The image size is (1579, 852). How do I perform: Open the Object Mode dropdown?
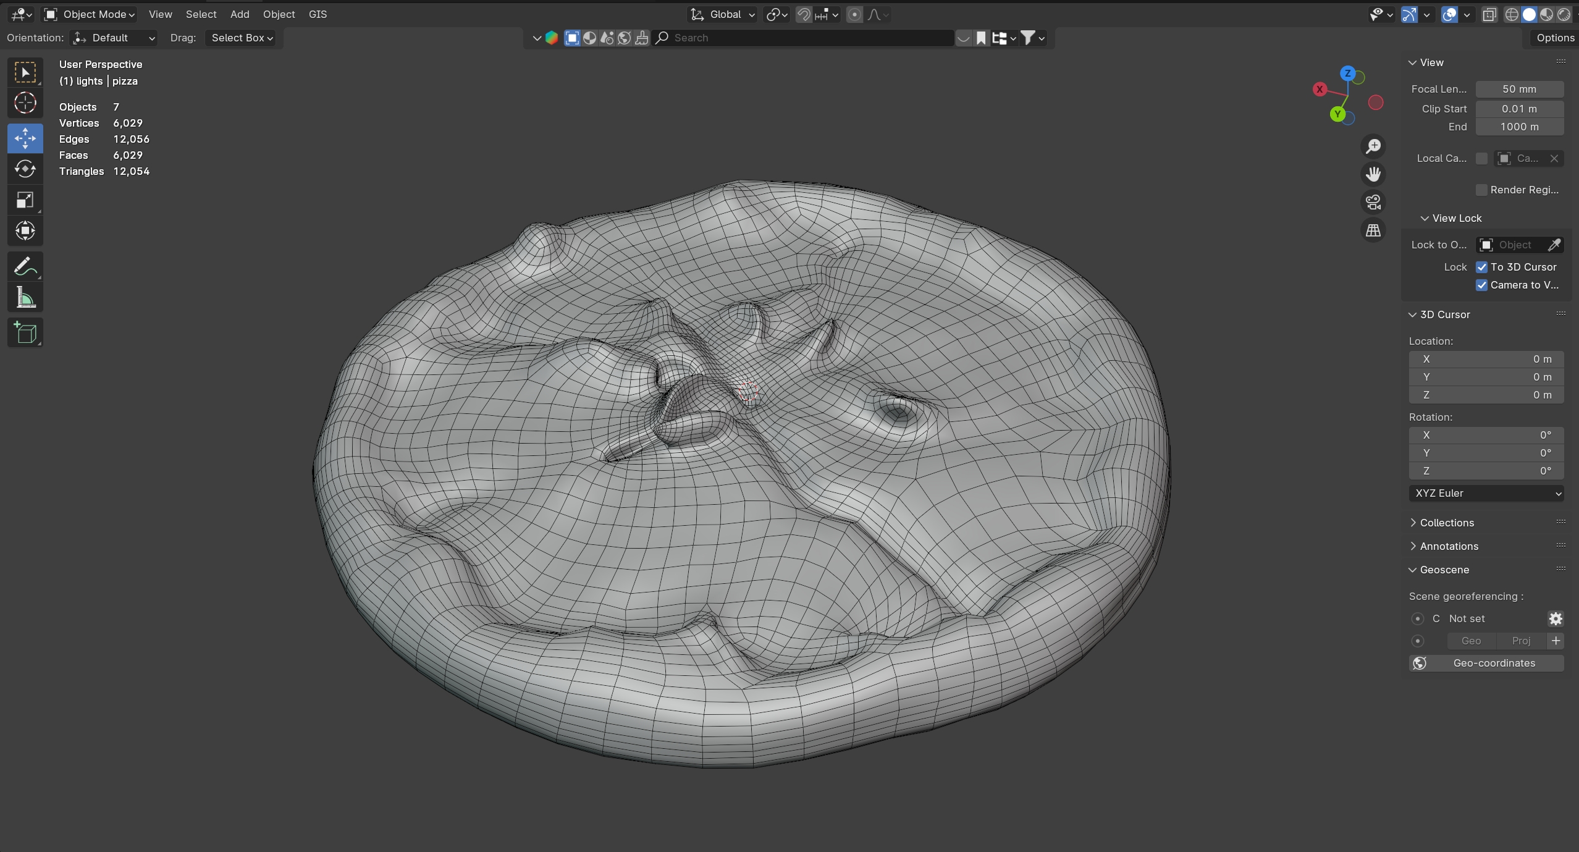pyautogui.click(x=90, y=14)
